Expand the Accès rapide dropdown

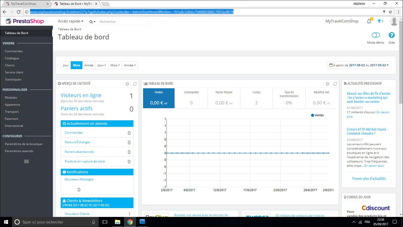coord(70,21)
